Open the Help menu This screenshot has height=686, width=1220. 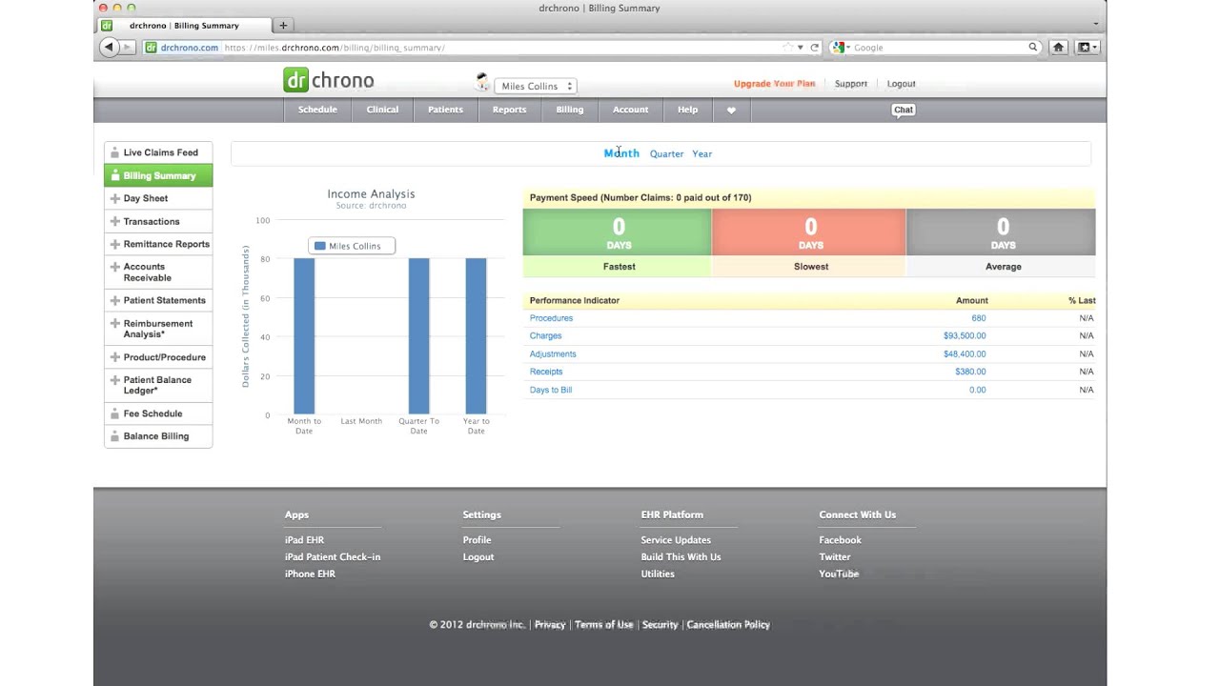click(x=687, y=110)
